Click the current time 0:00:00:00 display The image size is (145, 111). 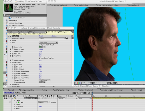(x=9, y=93)
